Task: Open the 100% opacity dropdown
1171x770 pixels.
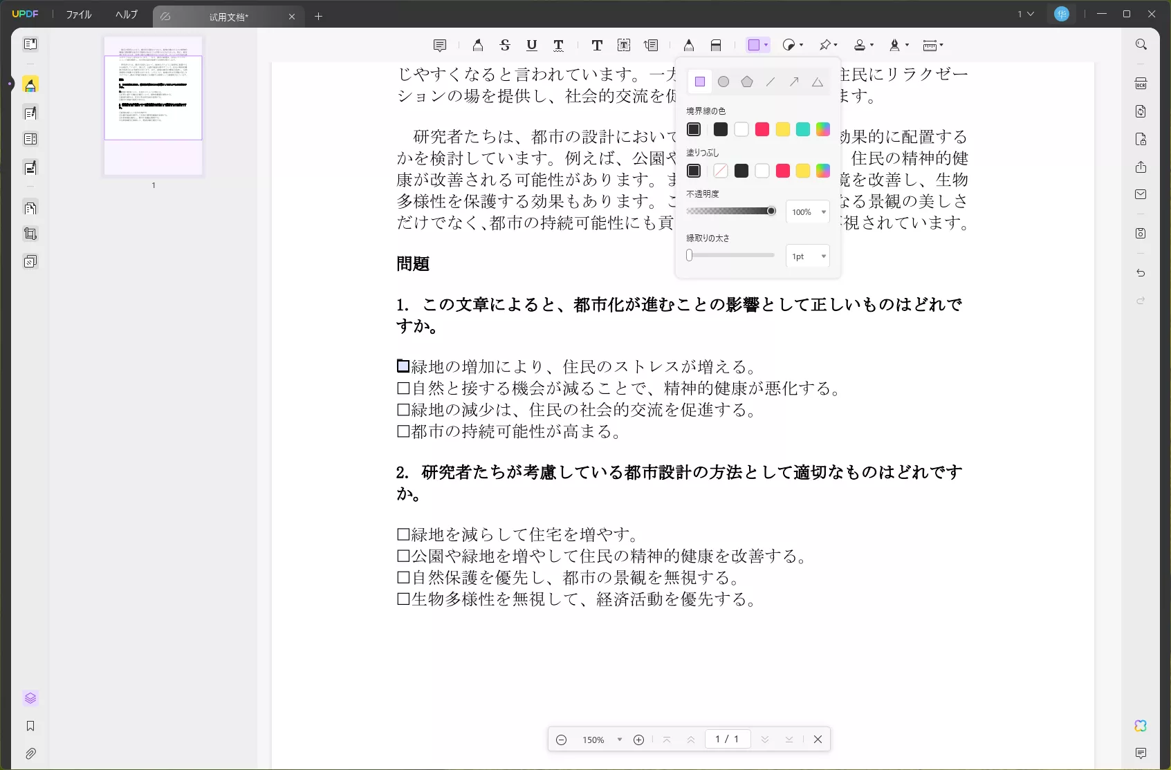Action: coord(808,212)
